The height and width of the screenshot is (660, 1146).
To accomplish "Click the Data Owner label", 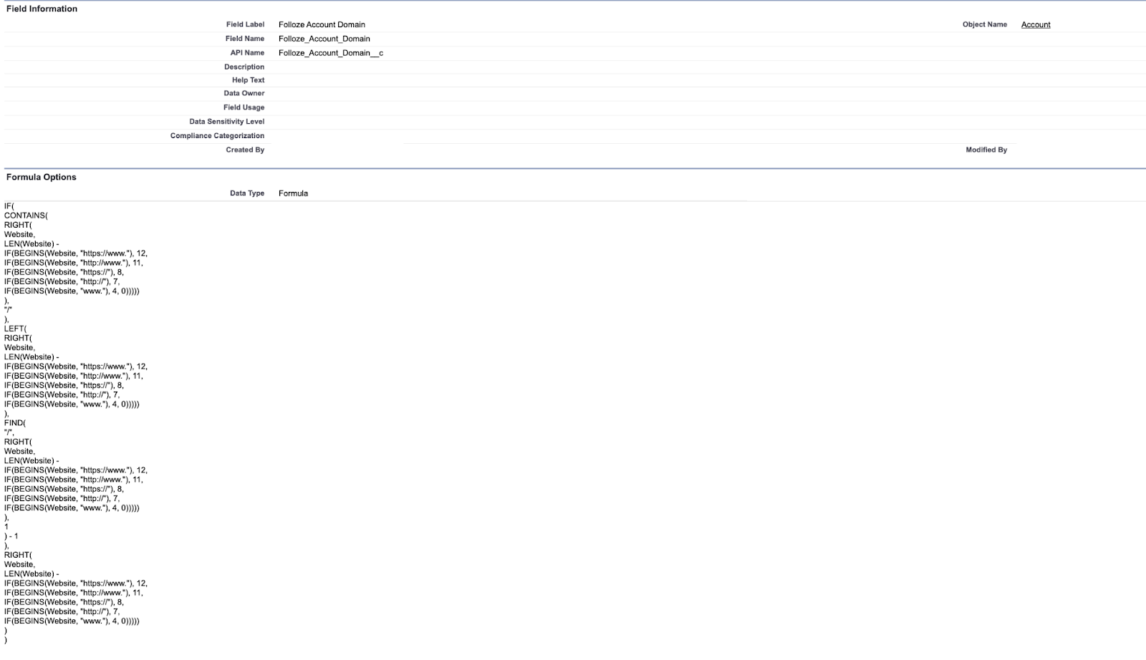I will click(244, 93).
